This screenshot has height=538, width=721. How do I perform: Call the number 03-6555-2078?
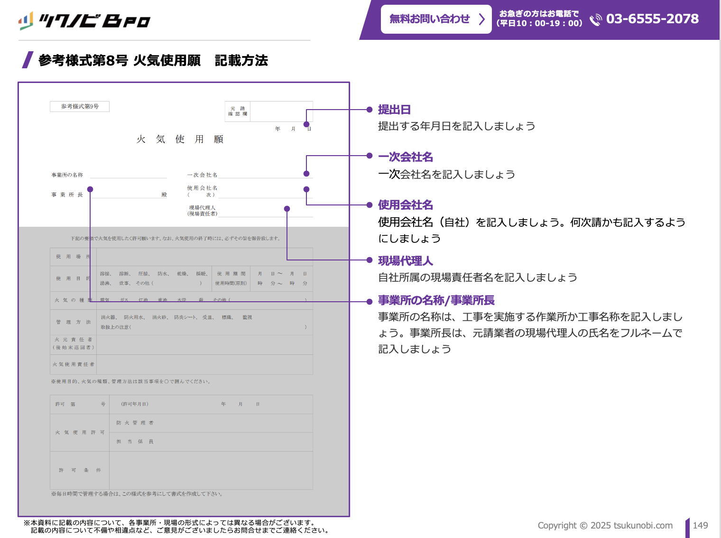pyautogui.click(x=652, y=19)
